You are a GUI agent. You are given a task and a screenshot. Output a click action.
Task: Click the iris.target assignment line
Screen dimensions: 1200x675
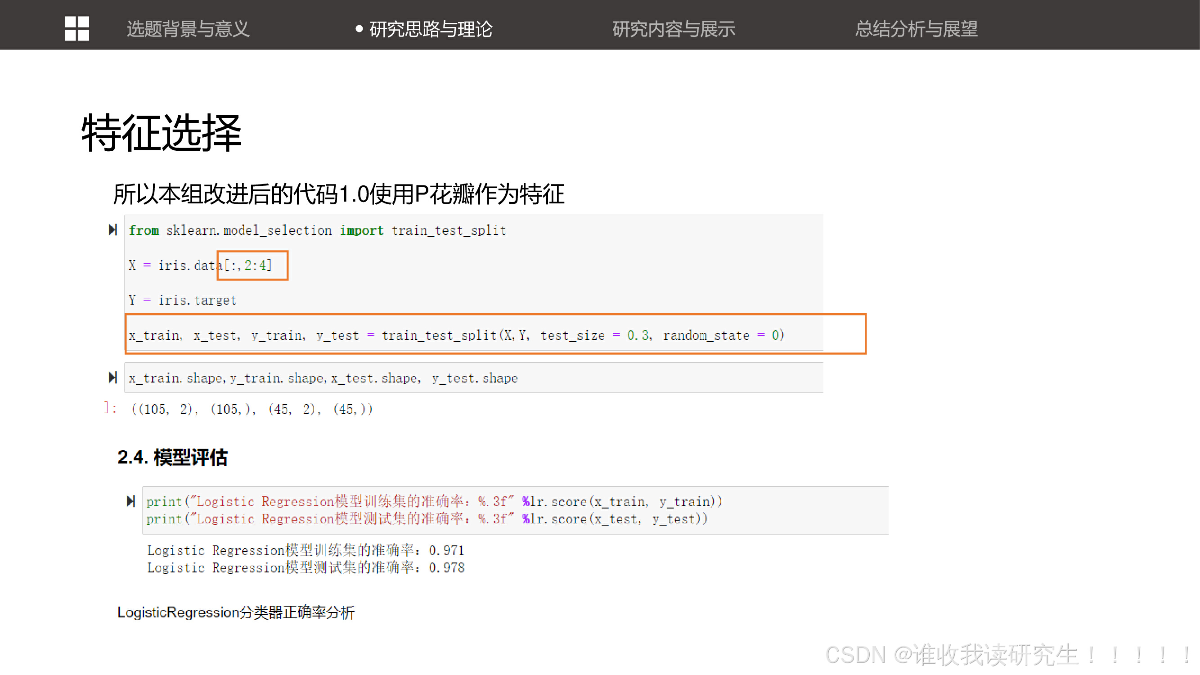click(183, 300)
